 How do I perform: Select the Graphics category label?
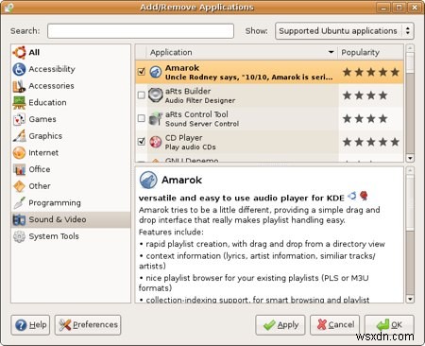(45, 136)
